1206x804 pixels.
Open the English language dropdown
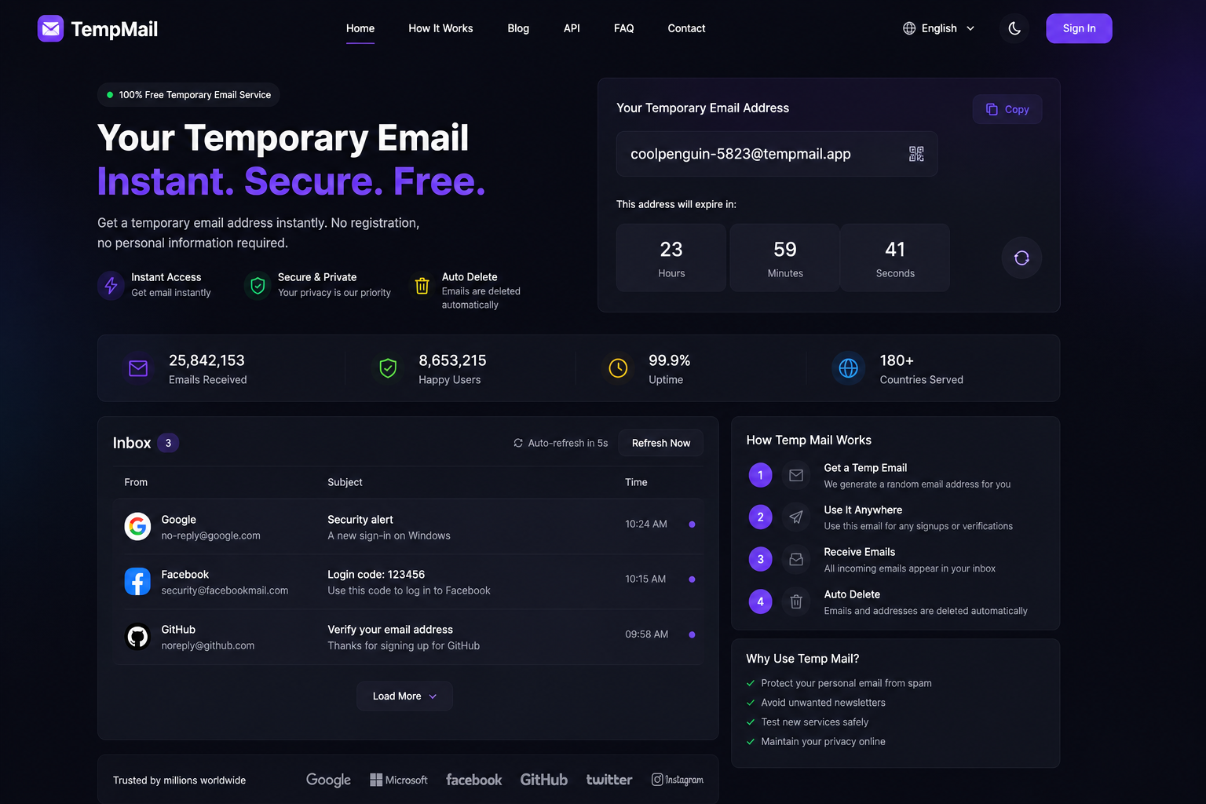click(939, 28)
